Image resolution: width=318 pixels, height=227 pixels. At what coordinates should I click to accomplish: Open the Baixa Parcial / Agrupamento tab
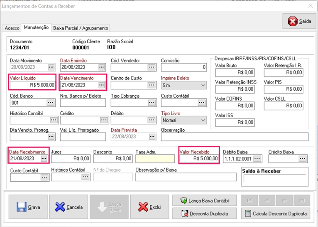(81, 28)
